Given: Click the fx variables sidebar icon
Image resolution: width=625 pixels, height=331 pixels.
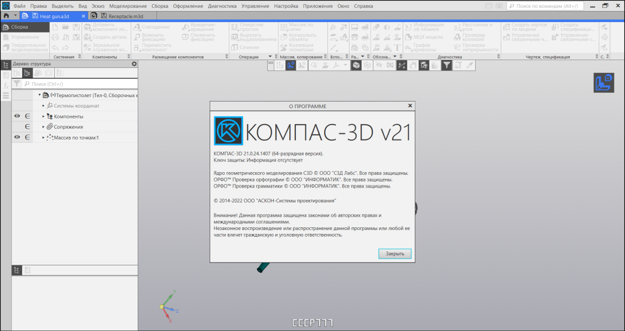Looking at the screenshot, I should pos(6,86).
